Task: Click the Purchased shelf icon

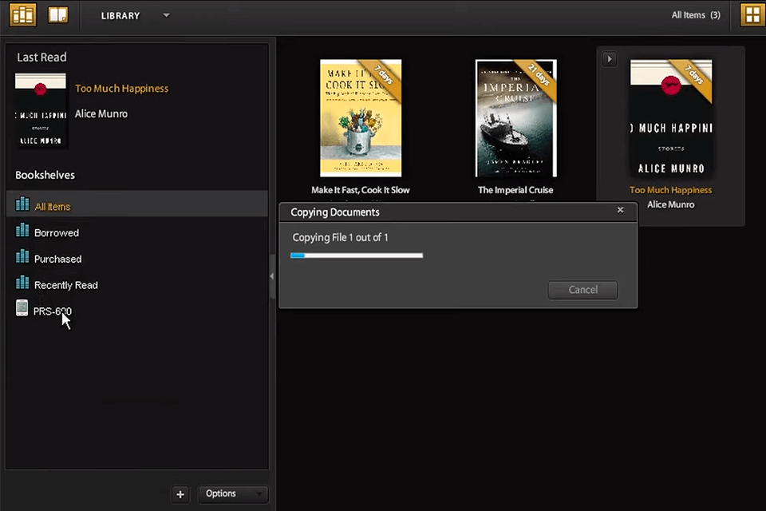Action: click(22, 255)
